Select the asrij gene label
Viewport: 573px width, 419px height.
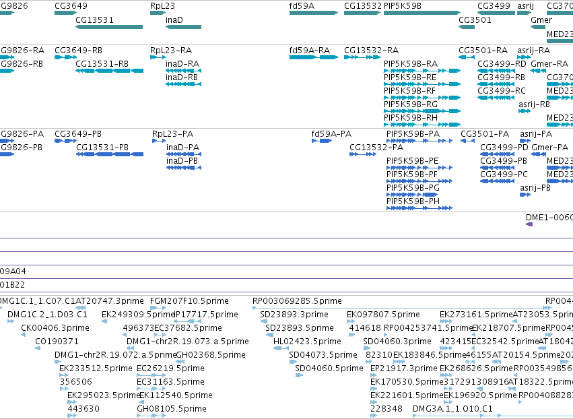point(525,6)
